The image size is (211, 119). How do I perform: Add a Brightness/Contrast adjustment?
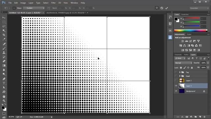pos(182,41)
